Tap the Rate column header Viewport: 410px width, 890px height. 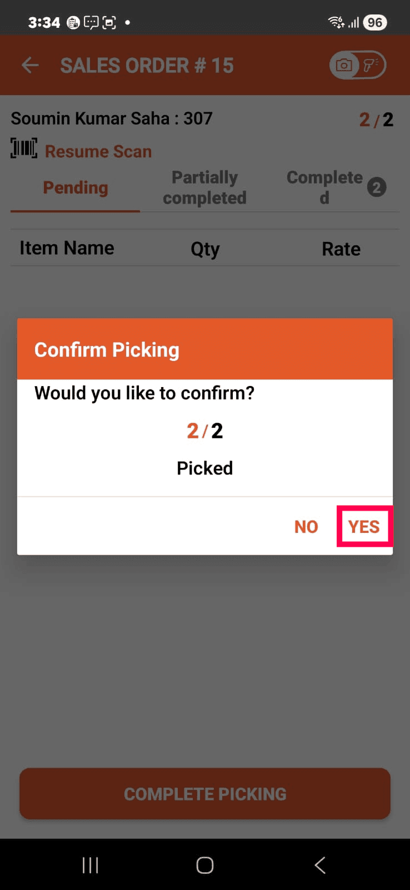(341, 249)
